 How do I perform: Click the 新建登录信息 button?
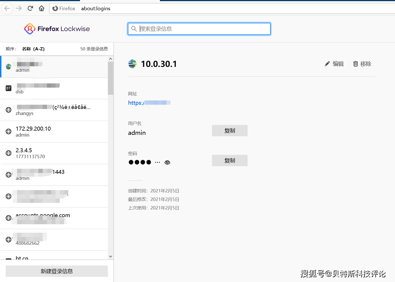coord(57,271)
